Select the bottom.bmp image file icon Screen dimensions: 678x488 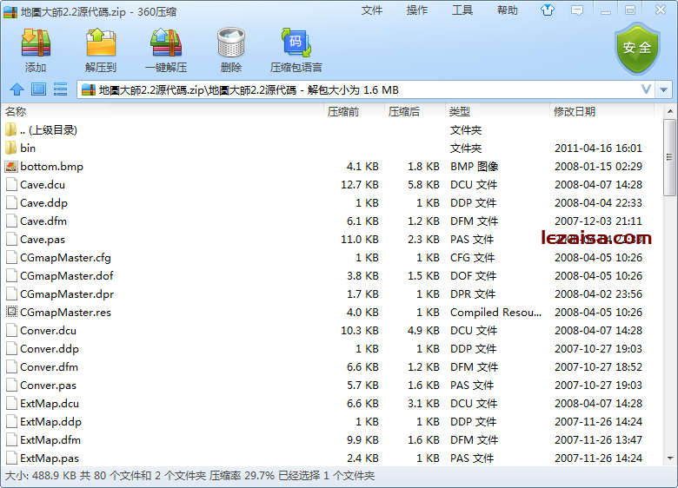click(x=11, y=166)
